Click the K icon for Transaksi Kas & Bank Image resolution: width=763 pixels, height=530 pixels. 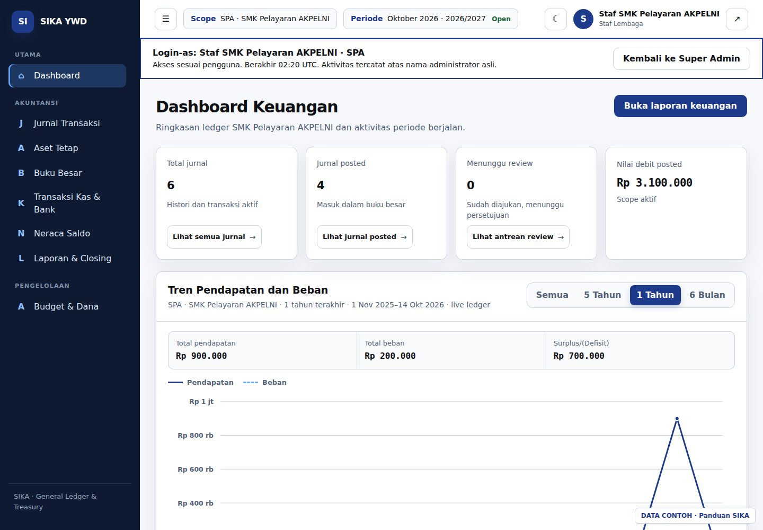tap(21, 203)
